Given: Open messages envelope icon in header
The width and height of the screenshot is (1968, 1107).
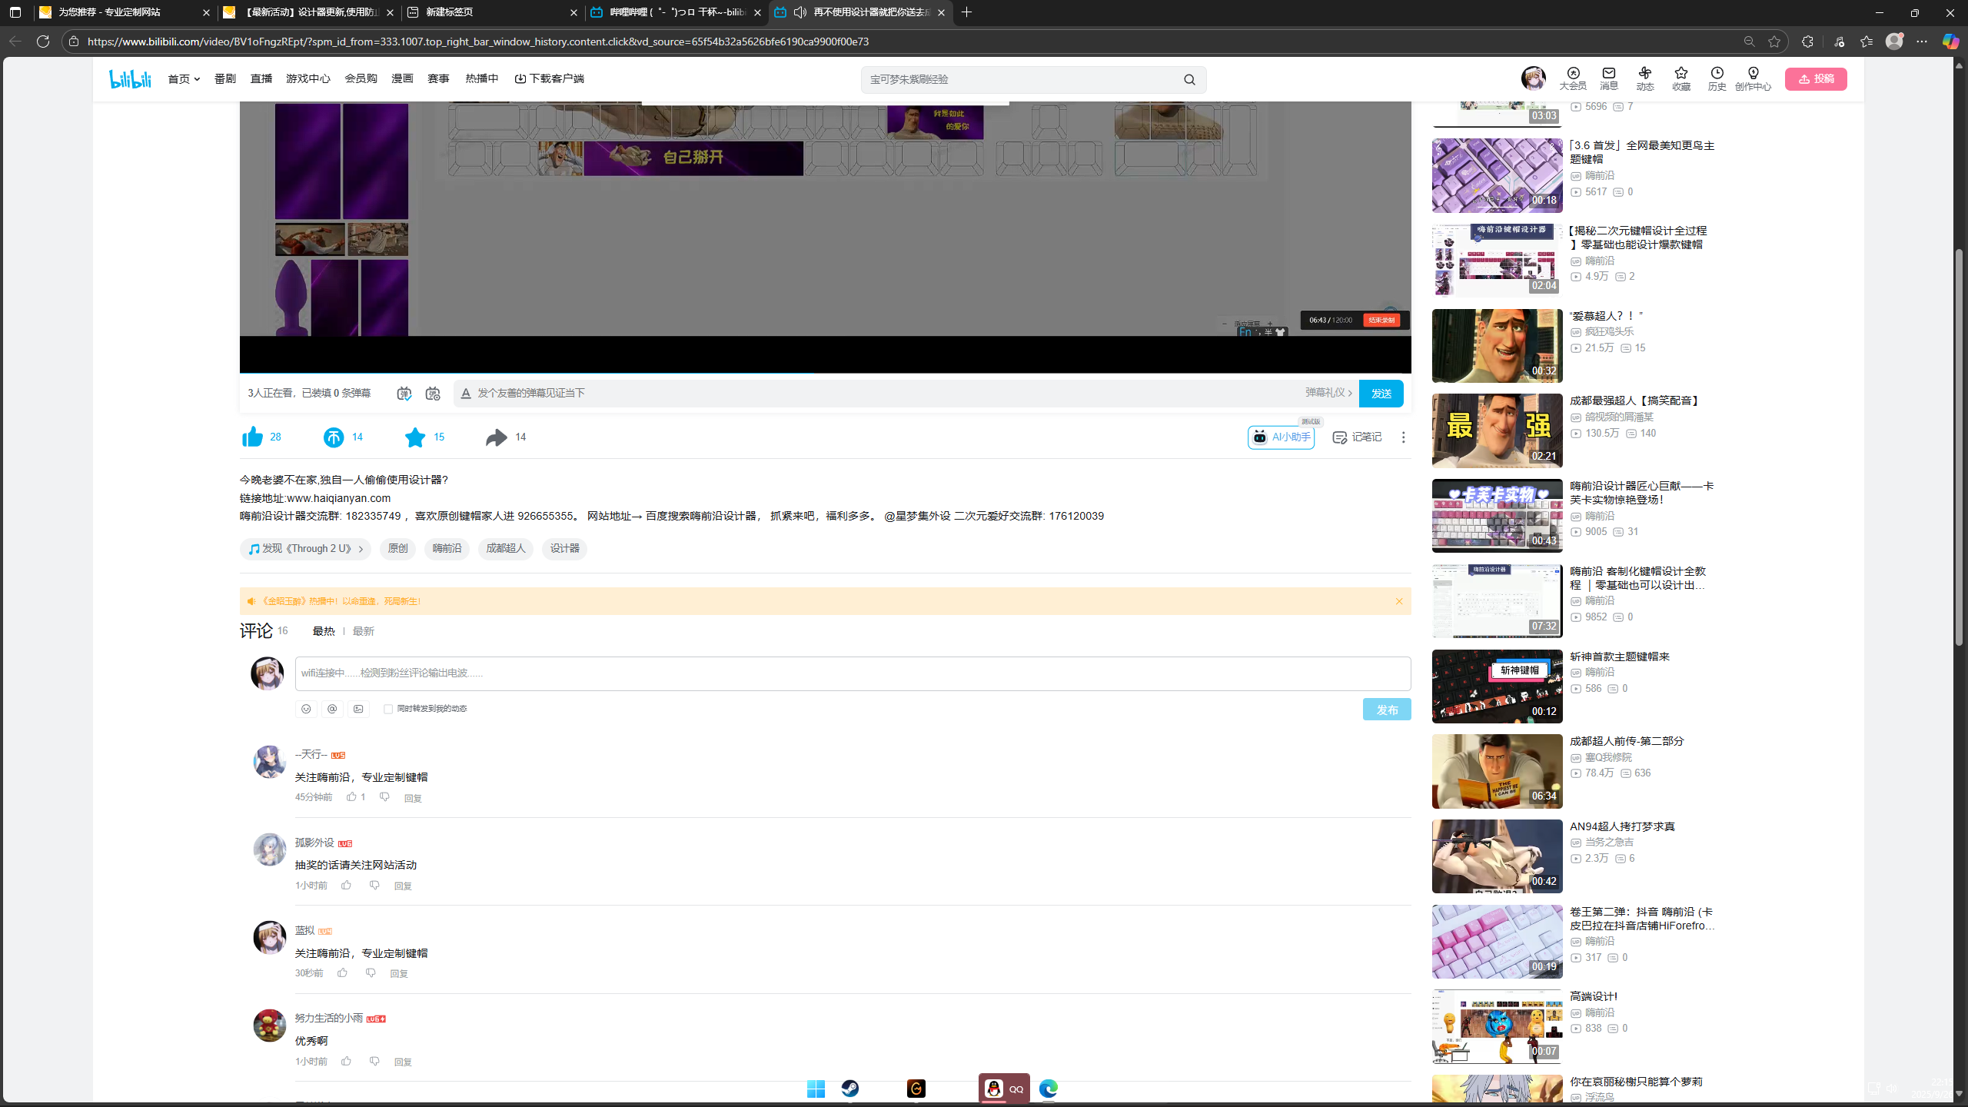Looking at the screenshot, I should tap(1609, 73).
